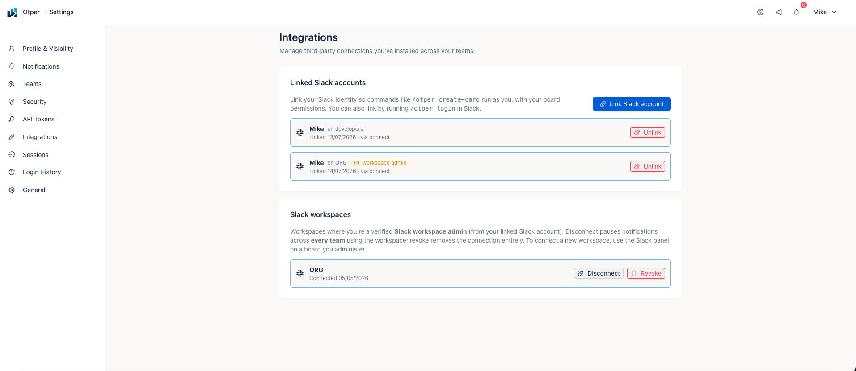This screenshot has width=856, height=371.
Task: Click the Profile & Visibility person icon
Action: [12, 49]
